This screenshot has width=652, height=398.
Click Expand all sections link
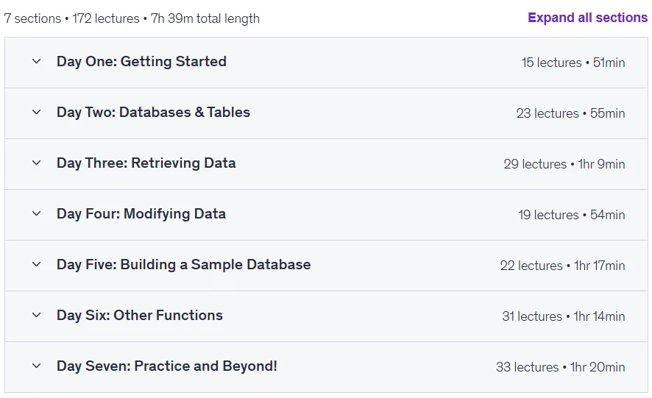click(587, 18)
